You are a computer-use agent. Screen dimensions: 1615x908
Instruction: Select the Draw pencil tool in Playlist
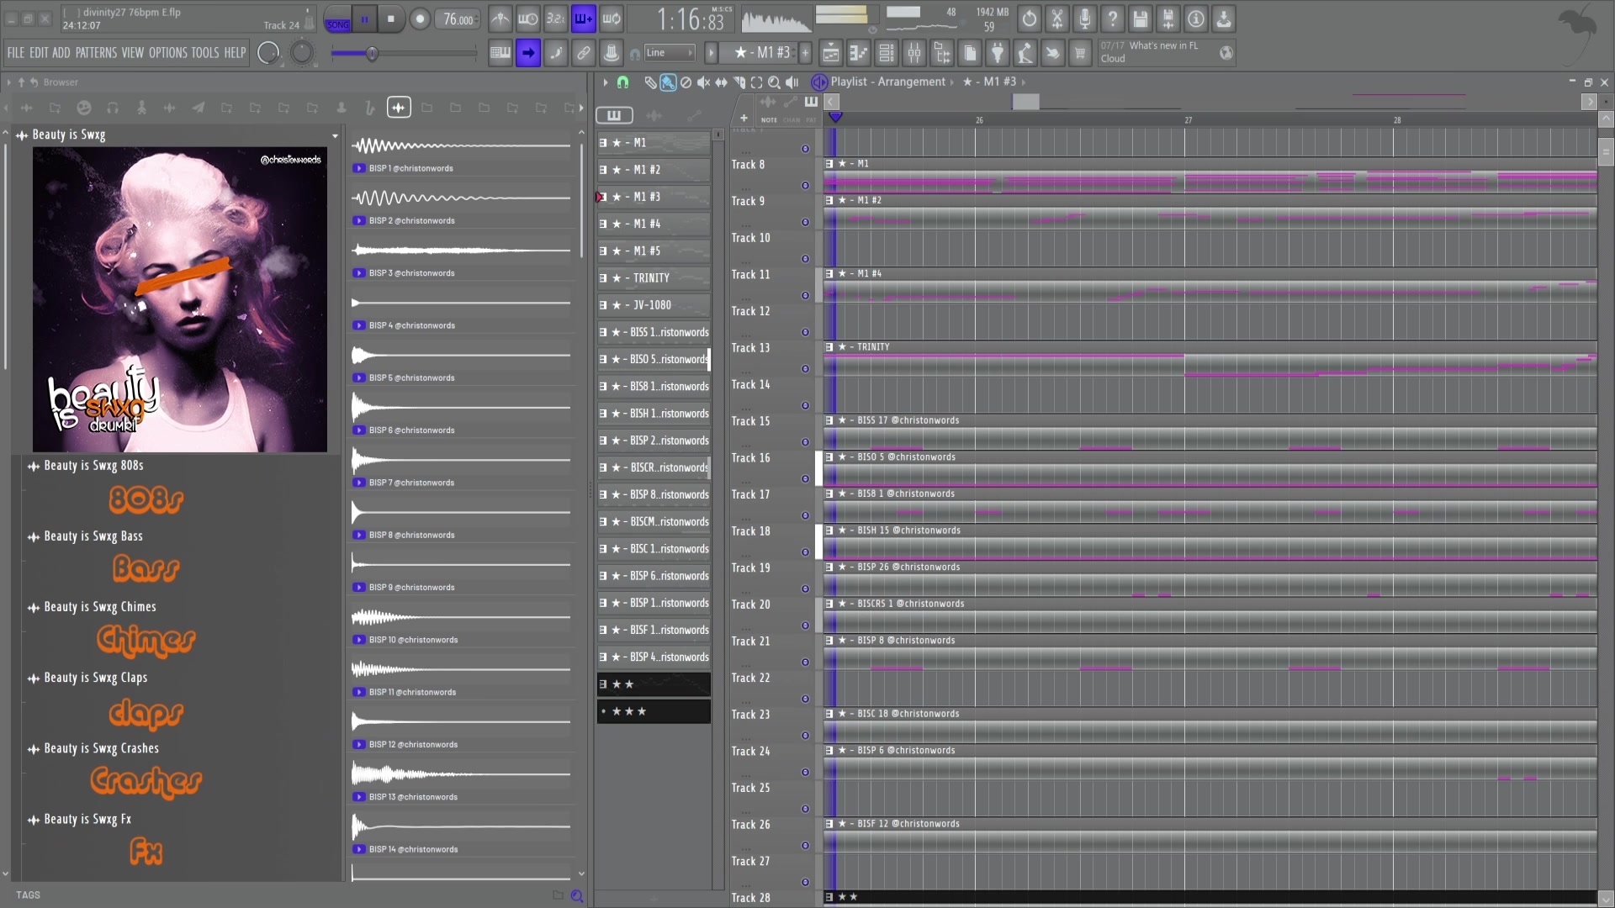click(x=650, y=82)
